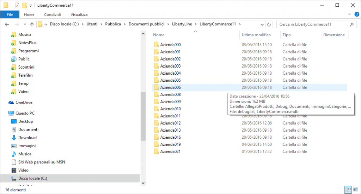This screenshot has width=361, height=194.
Task: Open Documenti in the navigation pane
Action: [x=28, y=130]
